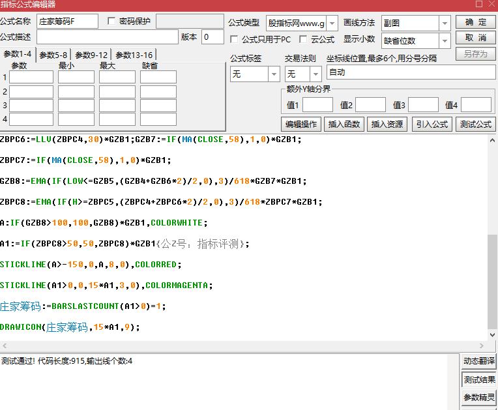Click the horizontal scroll-right arrow
The width and height of the screenshot is (498, 410).
(482, 346)
